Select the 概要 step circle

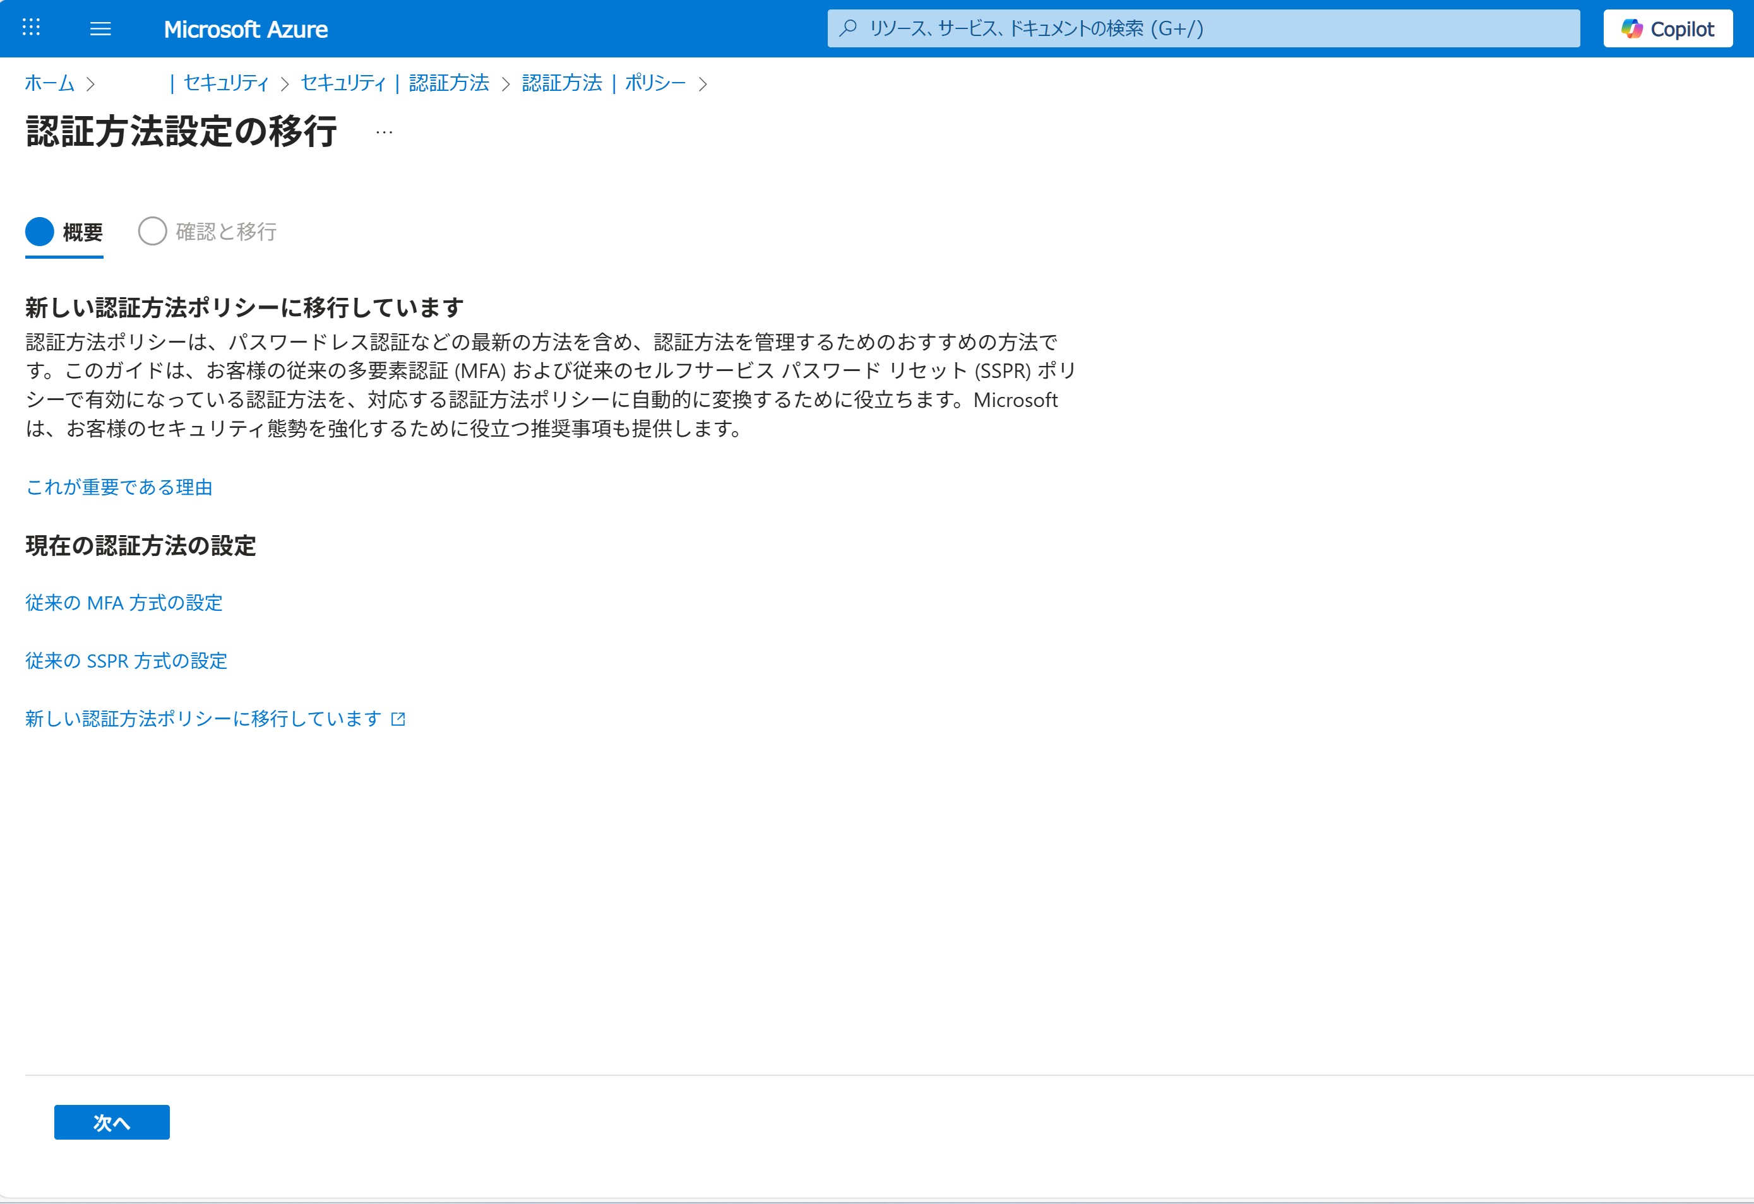pos(40,232)
